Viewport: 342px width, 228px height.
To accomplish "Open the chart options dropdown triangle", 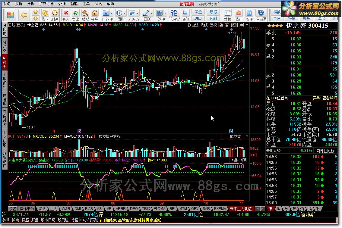I will tap(247, 25).
